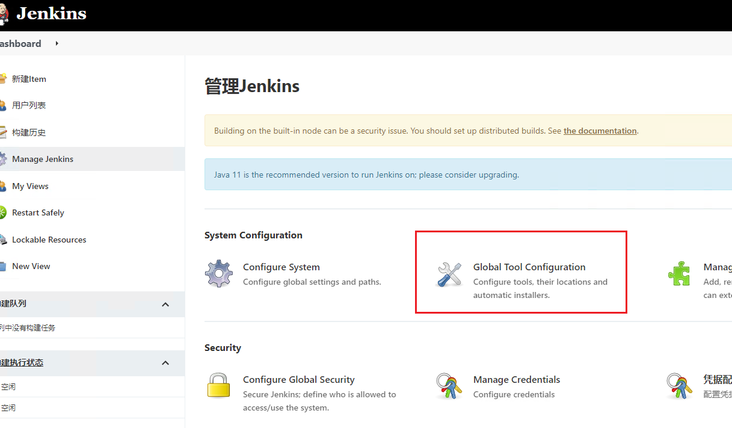Click the 新建Item sidebar icon
Screen dimensions: 732x428
tap(3, 79)
